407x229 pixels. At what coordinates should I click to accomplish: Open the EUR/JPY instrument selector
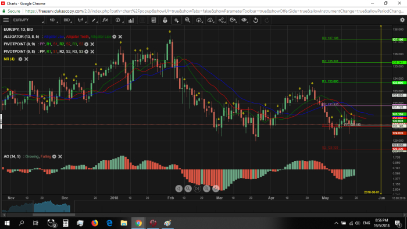tap(28, 20)
